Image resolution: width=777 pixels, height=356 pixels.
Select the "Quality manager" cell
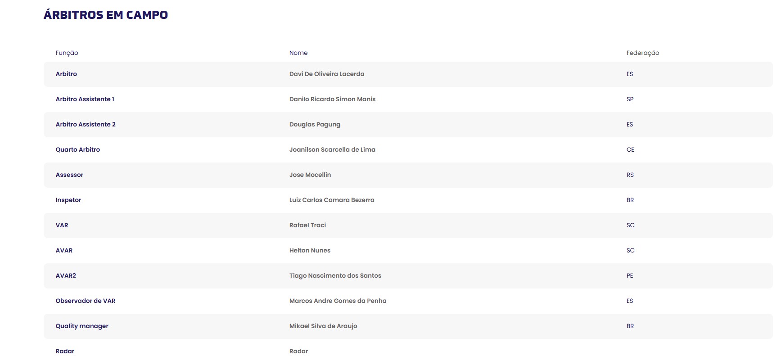82,326
